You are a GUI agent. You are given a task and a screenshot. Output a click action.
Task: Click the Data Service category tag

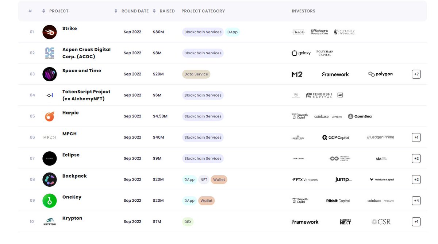click(x=196, y=74)
